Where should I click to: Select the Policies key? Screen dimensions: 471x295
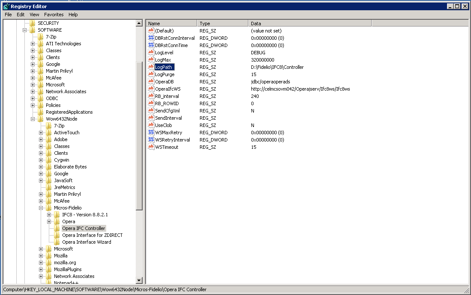click(53, 105)
